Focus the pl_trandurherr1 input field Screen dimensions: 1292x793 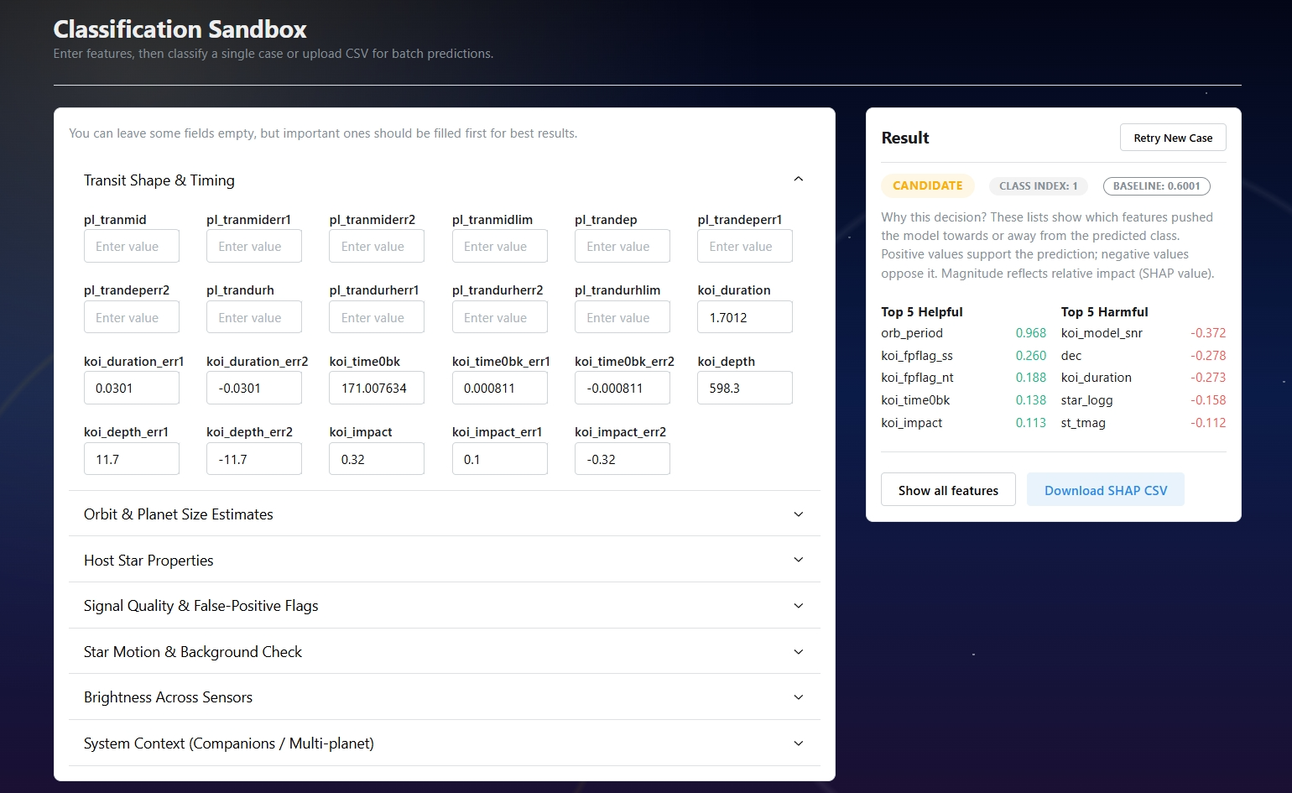[x=377, y=317]
